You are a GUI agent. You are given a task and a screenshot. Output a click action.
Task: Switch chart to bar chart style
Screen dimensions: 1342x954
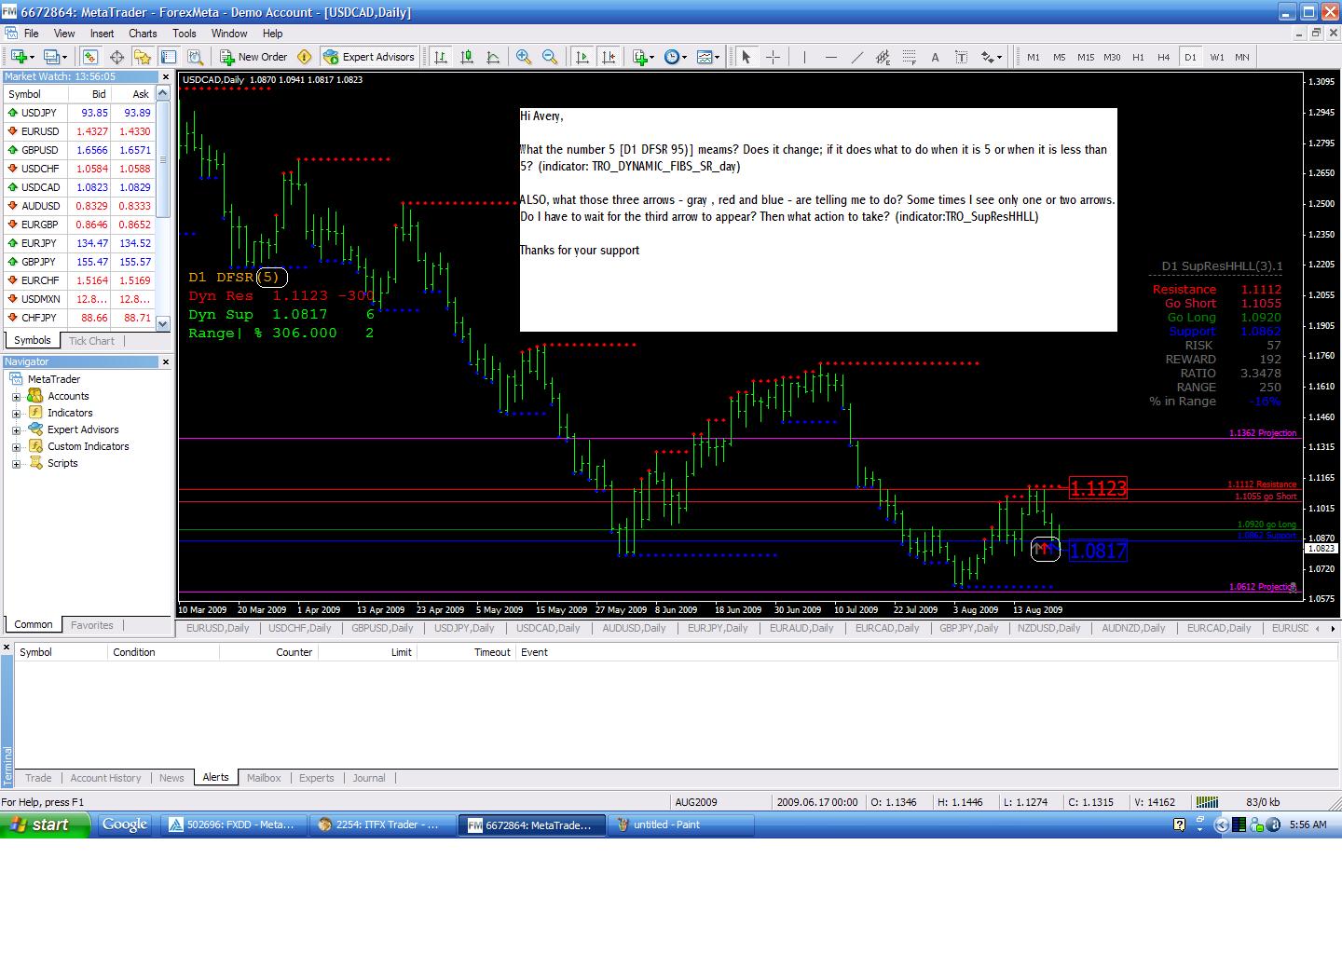pos(441,57)
